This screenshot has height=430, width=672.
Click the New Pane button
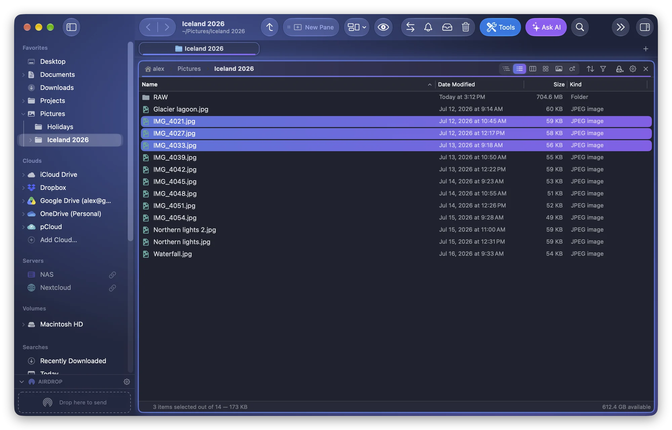tap(311, 27)
